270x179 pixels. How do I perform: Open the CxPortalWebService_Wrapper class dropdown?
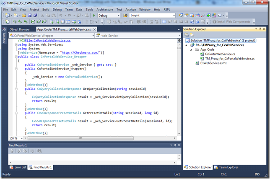point(94,36)
